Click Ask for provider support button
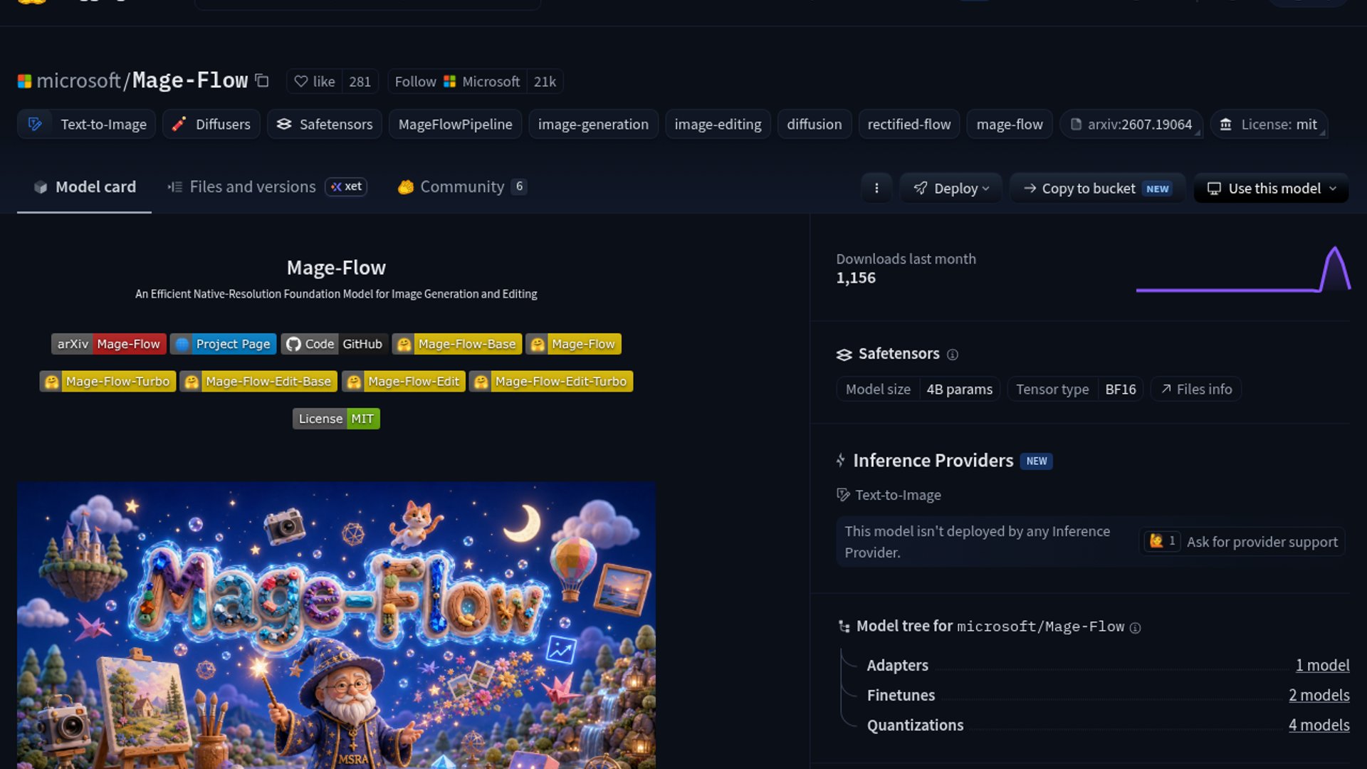Image resolution: width=1367 pixels, height=769 pixels. point(1242,542)
